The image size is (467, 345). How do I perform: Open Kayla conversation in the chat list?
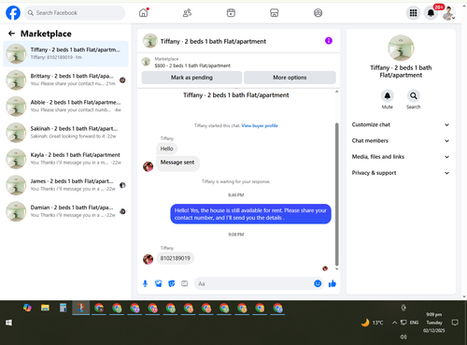point(65,159)
